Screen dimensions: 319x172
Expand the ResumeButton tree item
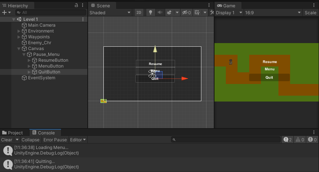tap(30, 60)
